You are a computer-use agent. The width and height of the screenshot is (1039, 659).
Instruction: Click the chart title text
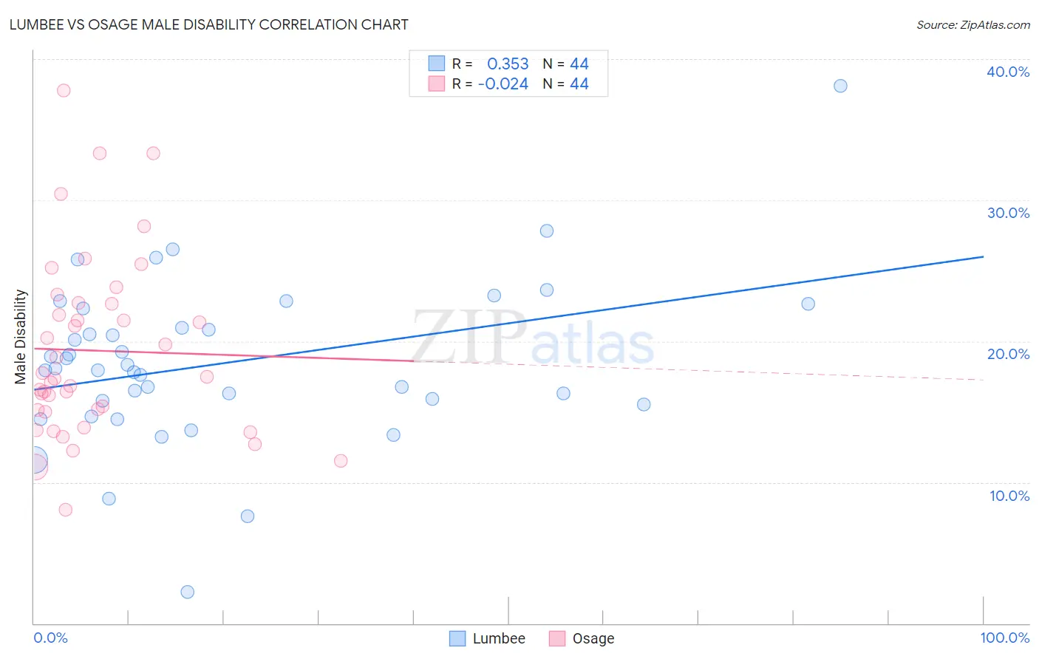point(209,24)
